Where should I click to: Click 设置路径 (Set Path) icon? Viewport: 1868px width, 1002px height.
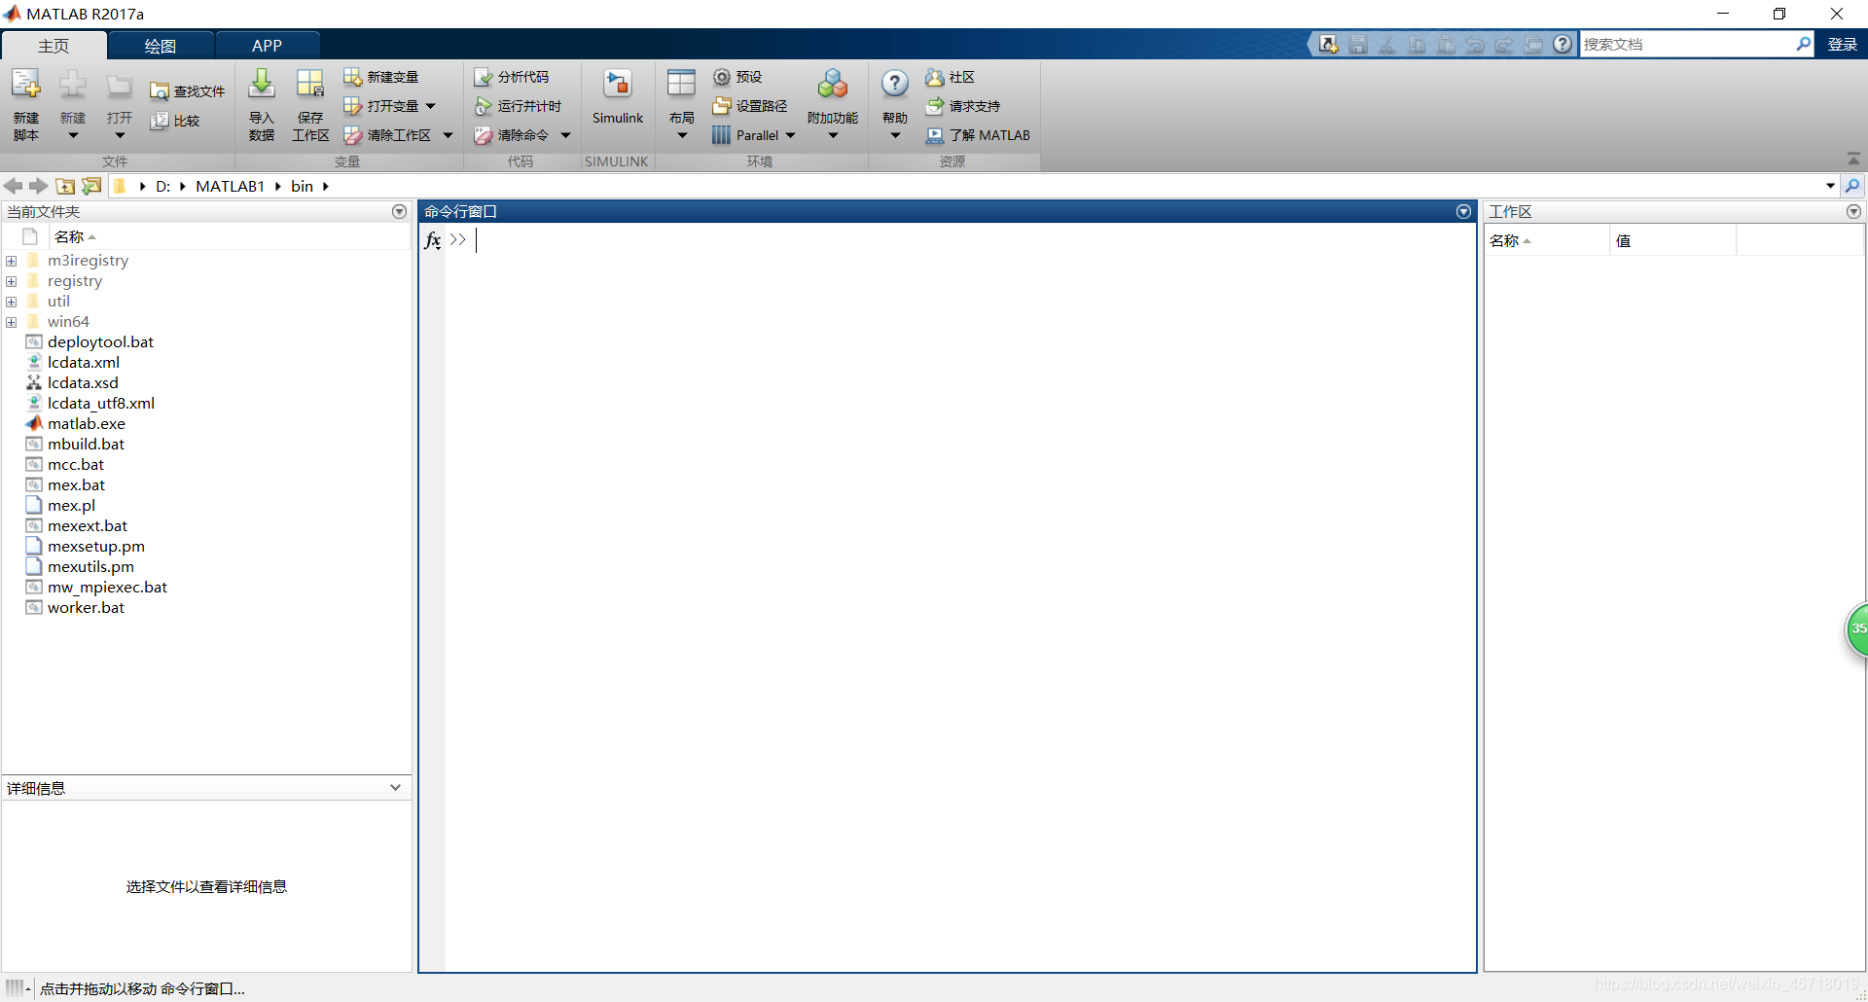(722, 106)
